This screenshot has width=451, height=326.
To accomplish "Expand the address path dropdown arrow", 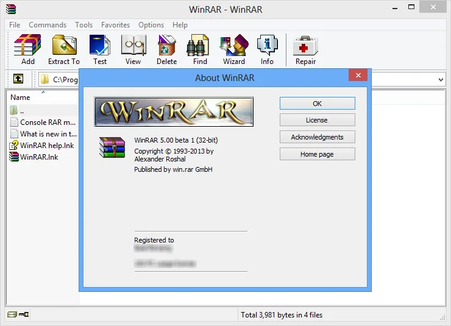I will click(441, 80).
